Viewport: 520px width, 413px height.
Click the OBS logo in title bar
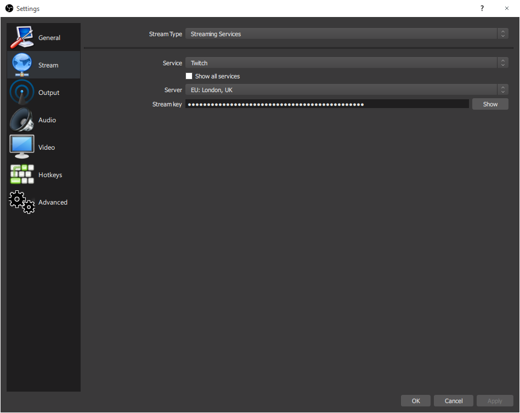(9, 8)
